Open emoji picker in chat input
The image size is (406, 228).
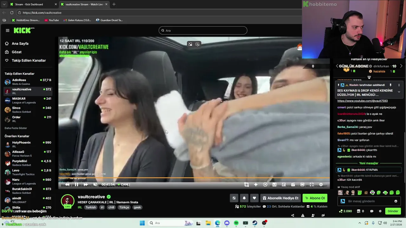(x=396, y=201)
